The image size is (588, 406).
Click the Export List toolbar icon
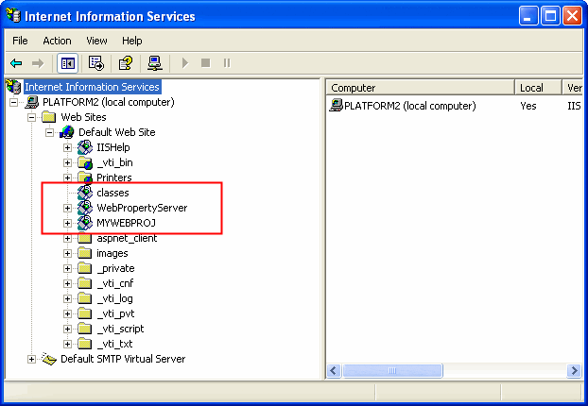click(95, 63)
